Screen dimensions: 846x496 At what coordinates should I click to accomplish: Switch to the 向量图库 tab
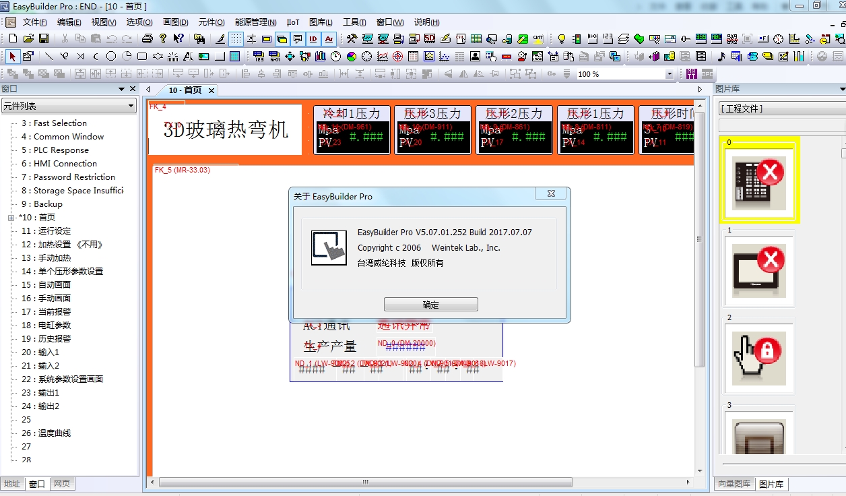734,484
